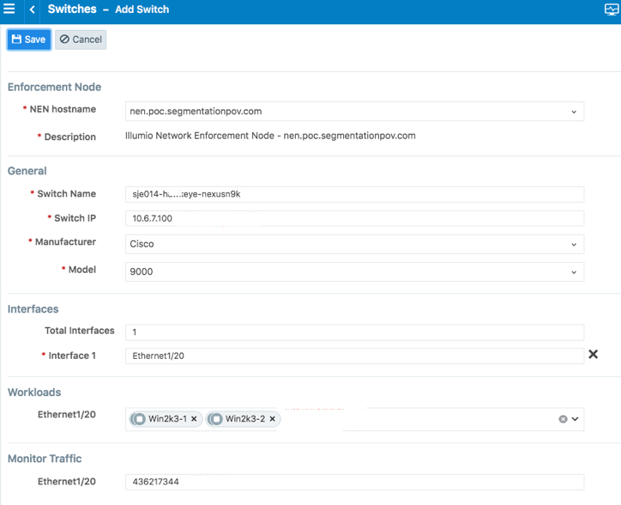Remove Interface 1 with the X icon
The height and width of the screenshot is (505, 621).
[593, 355]
